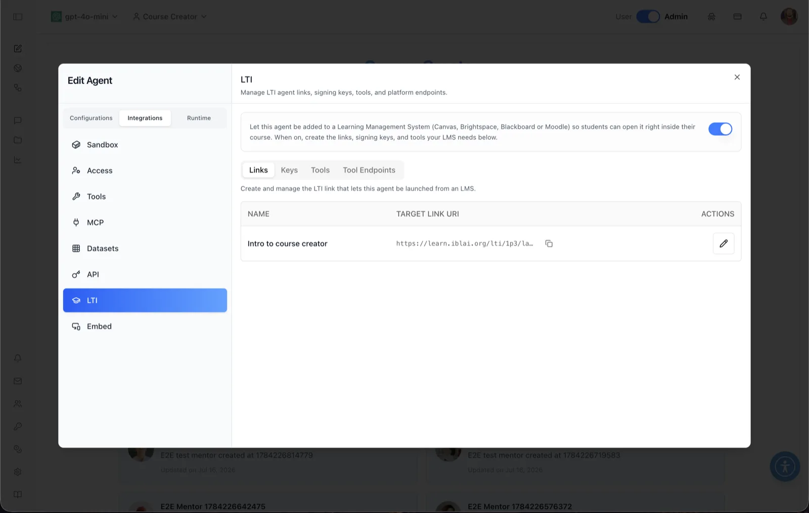Screen dimensions: 809x513
Task: Select the LTI sidebar item
Action: coord(145,300)
